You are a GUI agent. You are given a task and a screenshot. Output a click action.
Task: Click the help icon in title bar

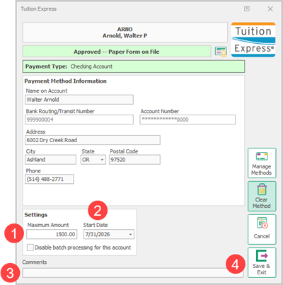pos(247,9)
